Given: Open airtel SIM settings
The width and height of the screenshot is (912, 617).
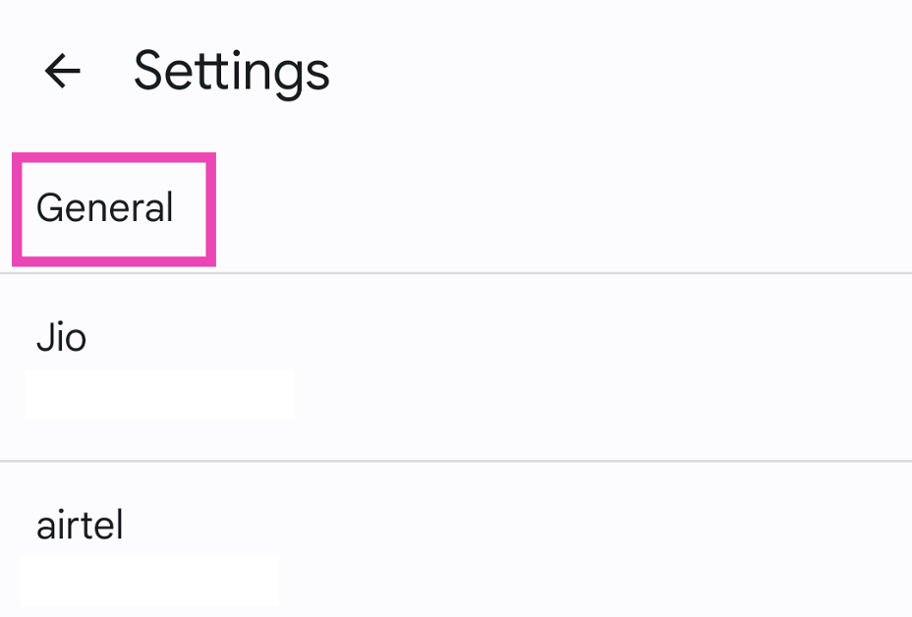Looking at the screenshot, I should 456,540.
